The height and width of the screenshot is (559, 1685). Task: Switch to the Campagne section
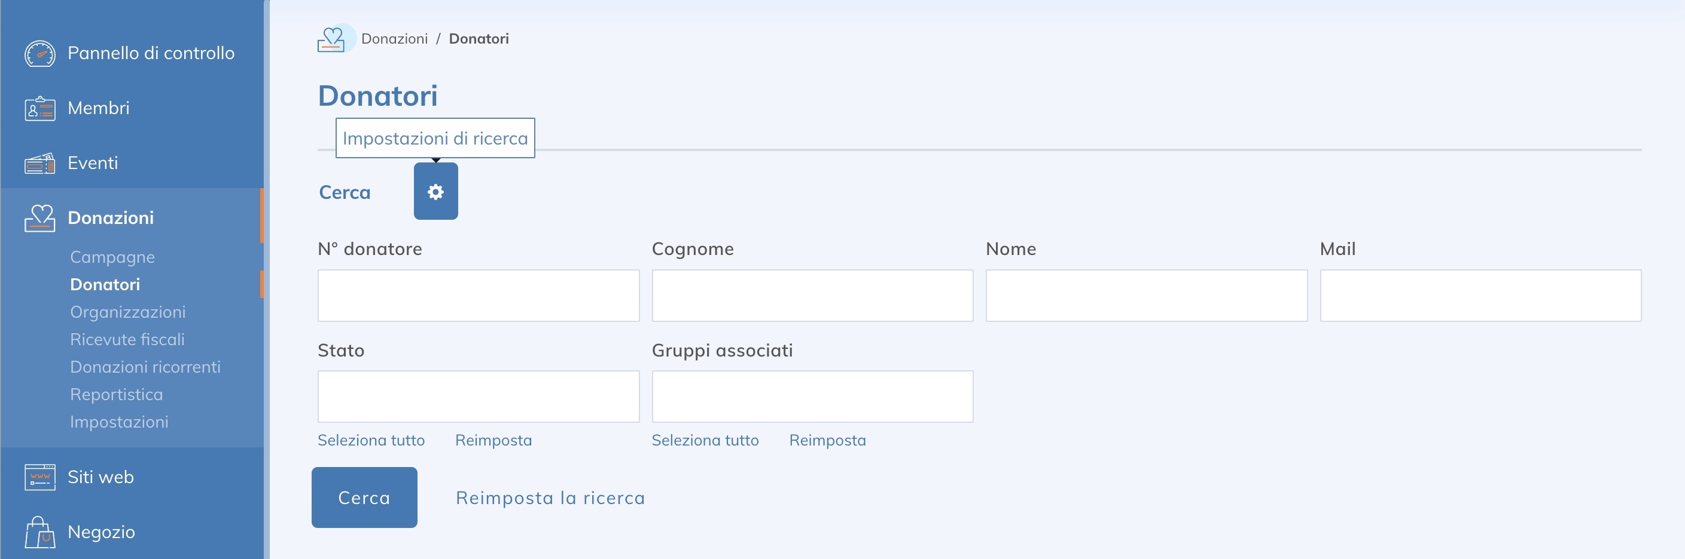pyautogui.click(x=112, y=257)
